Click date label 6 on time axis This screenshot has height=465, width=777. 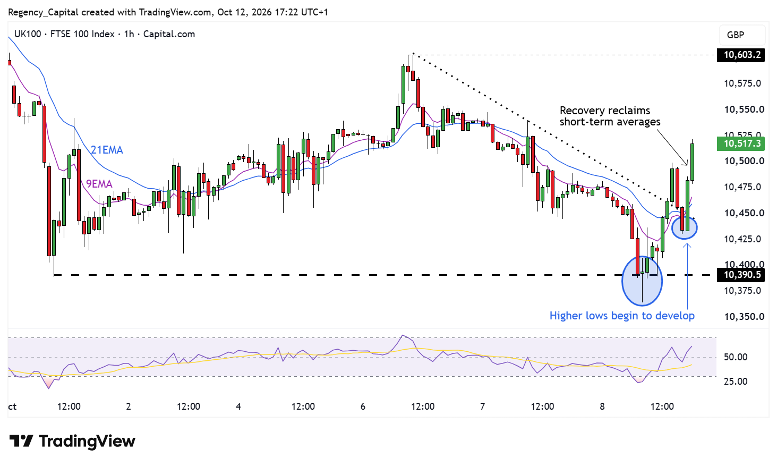[363, 407]
